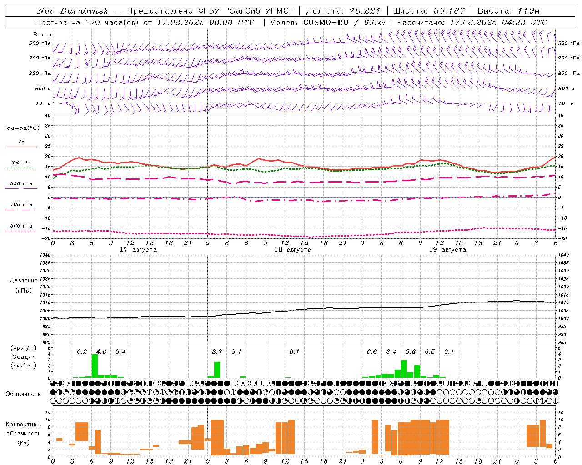The image size is (582, 465).
Task: Click the 19 августа date label
Action: 447,250
